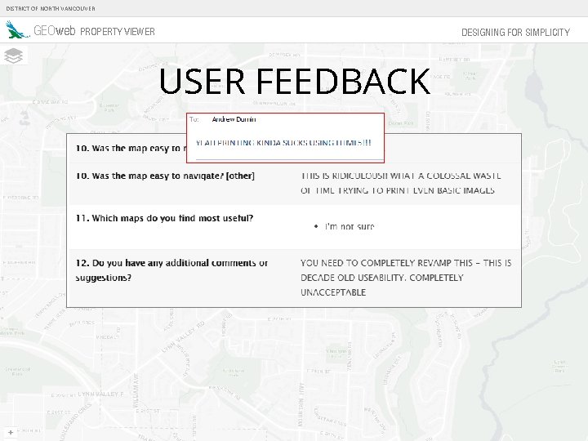
Task: Click the 'MOUNTAIN HWY' street label on map
Action: point(301,404)
